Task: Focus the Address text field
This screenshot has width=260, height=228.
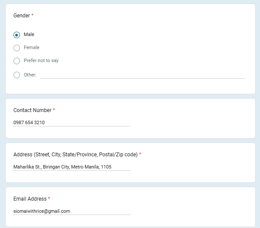Action: [x=72, y=167]
